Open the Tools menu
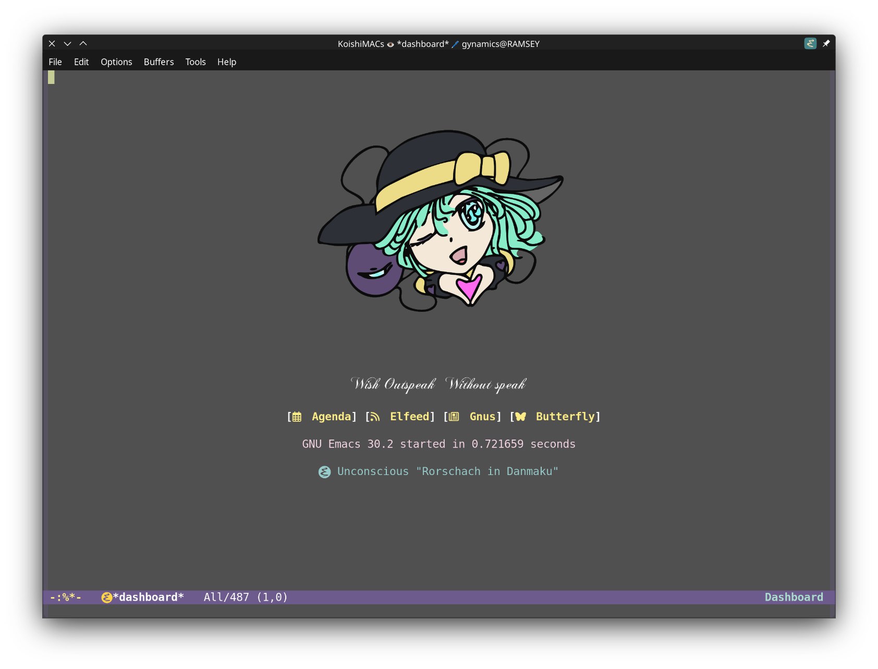This screenshot has height=669, width=878. [x=196, y=62]
